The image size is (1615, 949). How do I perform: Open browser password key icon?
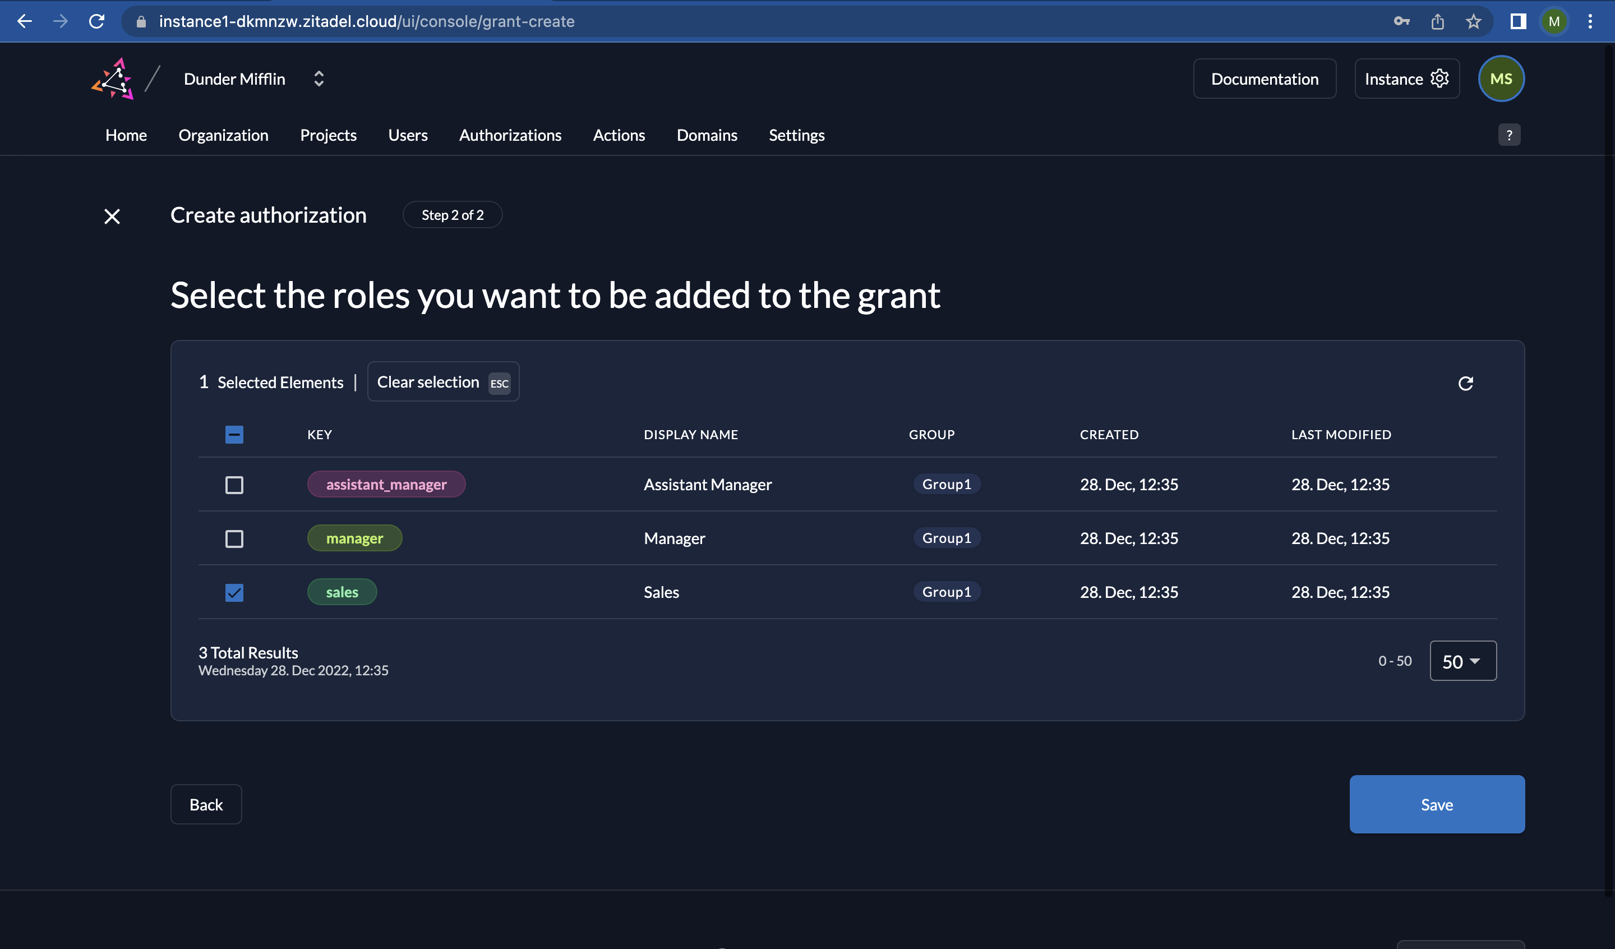1401,21
